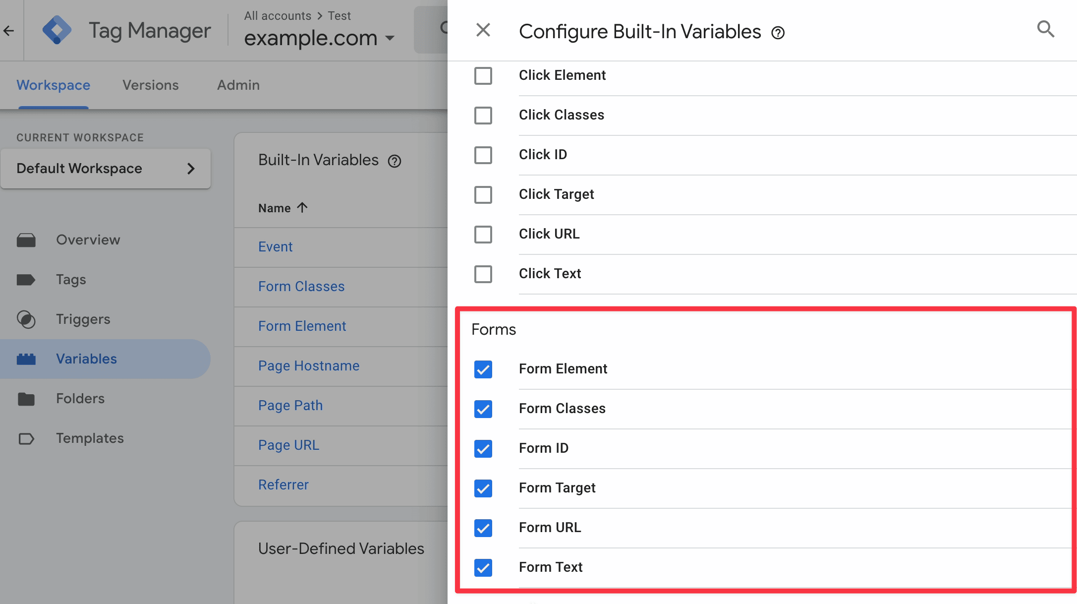Open the Form Element variable link

point(302,326)
